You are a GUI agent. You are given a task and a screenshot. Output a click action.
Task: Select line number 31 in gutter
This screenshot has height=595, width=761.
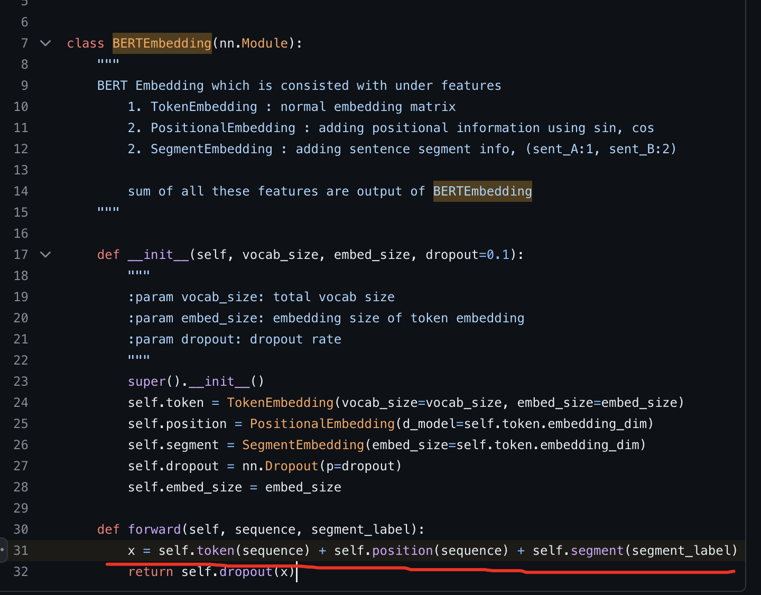[x=21, y=551]
